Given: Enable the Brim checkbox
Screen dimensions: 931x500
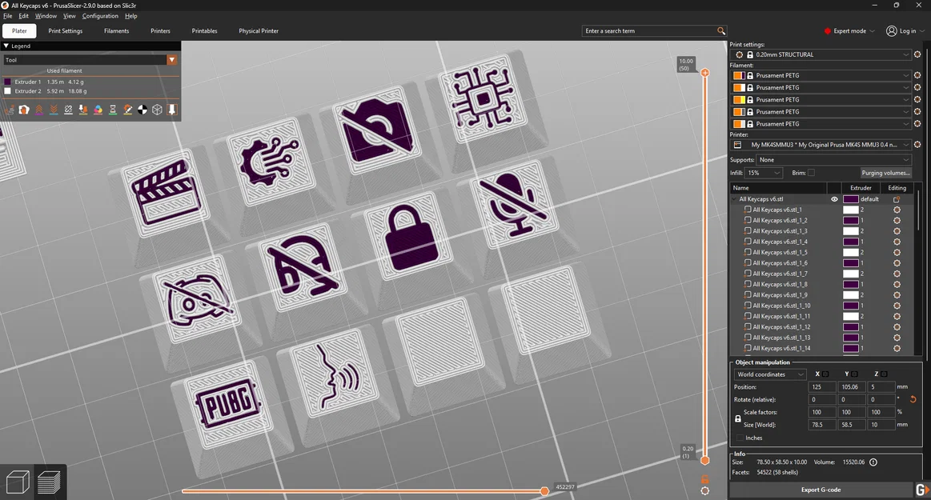Looking at the screenshot, I should 811,173.
